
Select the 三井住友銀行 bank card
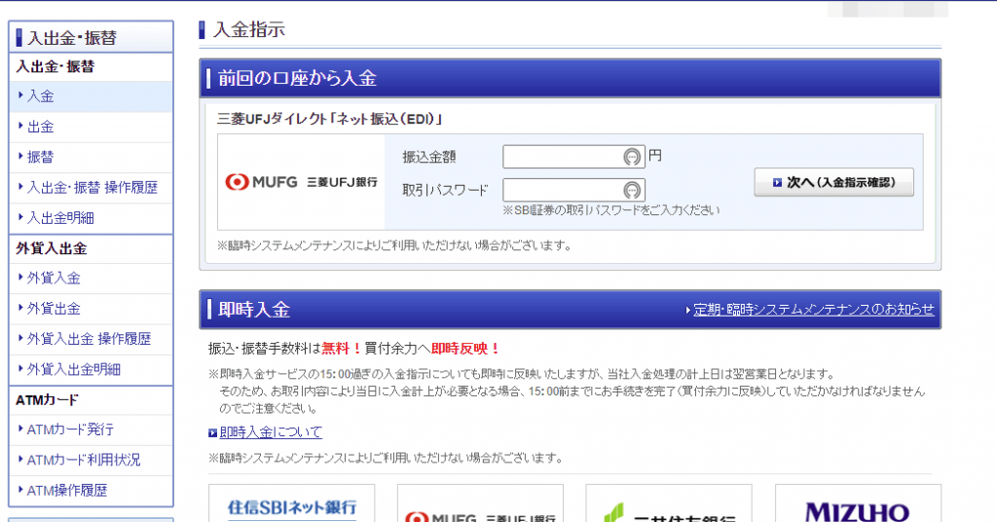pyautogui.click(x=669, y=503)
